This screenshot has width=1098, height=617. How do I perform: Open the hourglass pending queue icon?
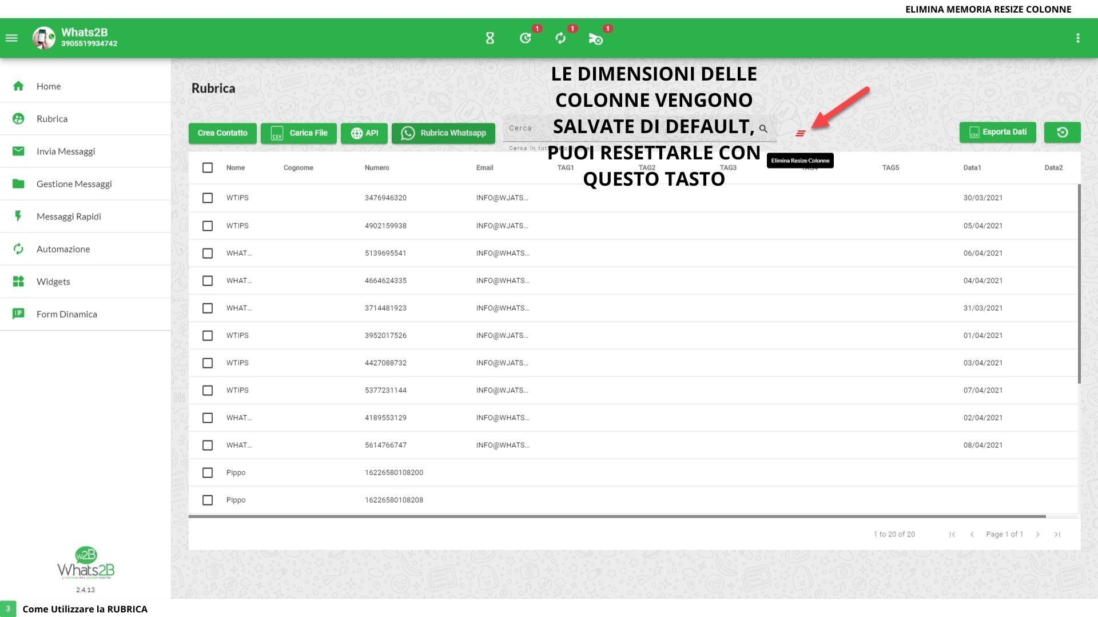490,38
